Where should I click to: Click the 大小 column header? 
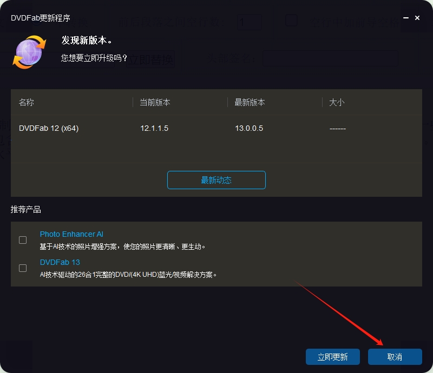[337, 102]
